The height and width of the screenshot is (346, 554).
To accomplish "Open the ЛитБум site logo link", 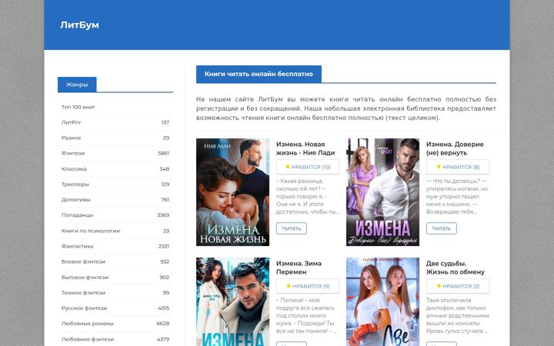I will pos(79,25).
